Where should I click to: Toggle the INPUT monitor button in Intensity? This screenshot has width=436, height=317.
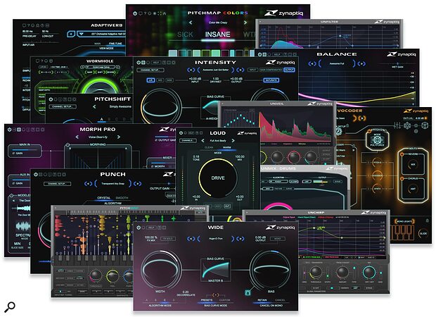pyautogui.click(x=252, y=70)
